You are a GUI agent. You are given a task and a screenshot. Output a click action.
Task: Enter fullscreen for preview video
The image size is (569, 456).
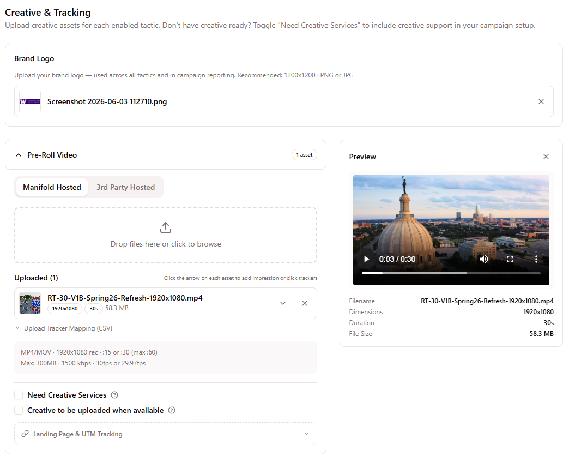pos(510,259)
